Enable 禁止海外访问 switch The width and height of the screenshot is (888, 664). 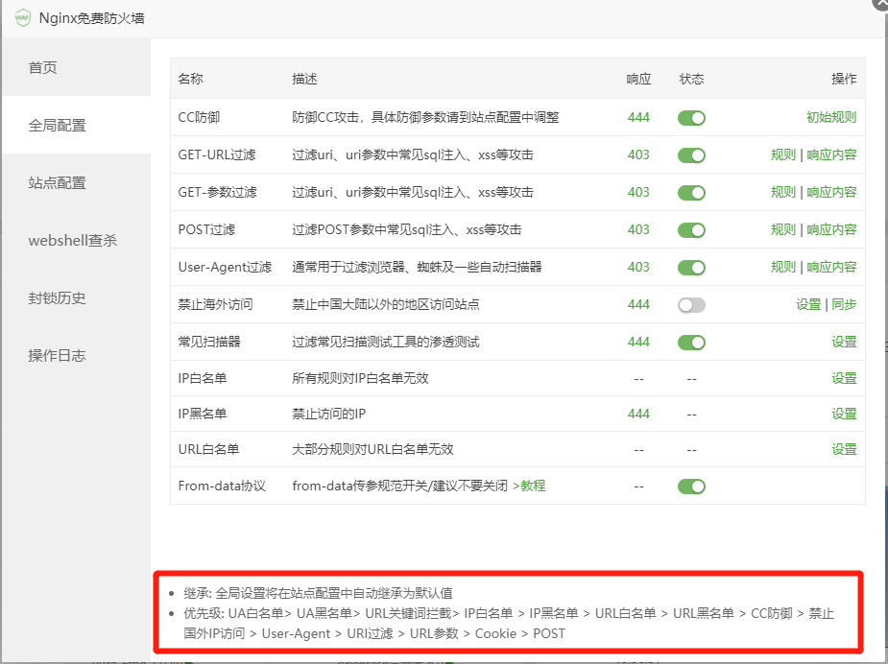(x=691, y=305)
